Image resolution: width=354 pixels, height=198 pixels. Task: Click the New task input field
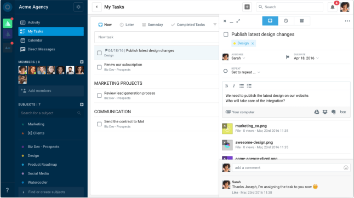coord(157,37)
